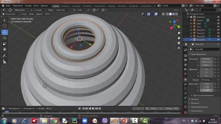Toggle the camera view icon
This screenshot has height=124, width=221.
click(179, 43)
